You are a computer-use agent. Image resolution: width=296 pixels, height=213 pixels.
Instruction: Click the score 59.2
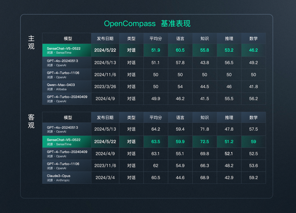254,178
